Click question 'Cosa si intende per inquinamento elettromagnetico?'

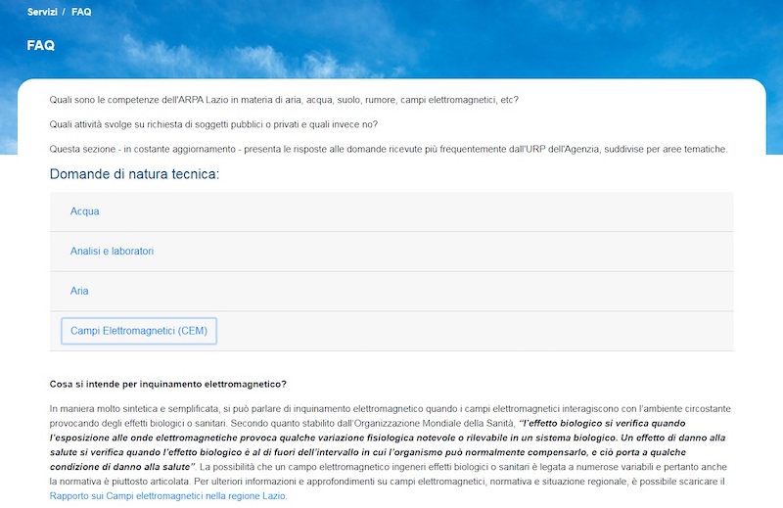167,384
